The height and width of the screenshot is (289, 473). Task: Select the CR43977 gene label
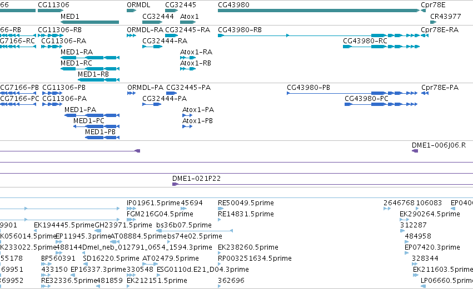446,16
